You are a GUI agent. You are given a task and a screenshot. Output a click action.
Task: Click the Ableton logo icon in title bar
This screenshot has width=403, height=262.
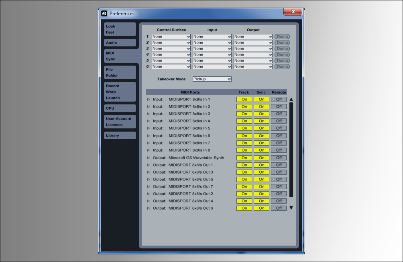[104, 13]
